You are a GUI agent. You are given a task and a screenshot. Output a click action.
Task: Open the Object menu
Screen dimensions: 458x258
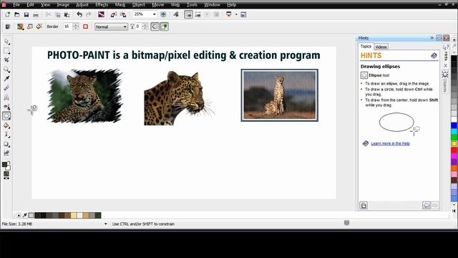(138, 5)
